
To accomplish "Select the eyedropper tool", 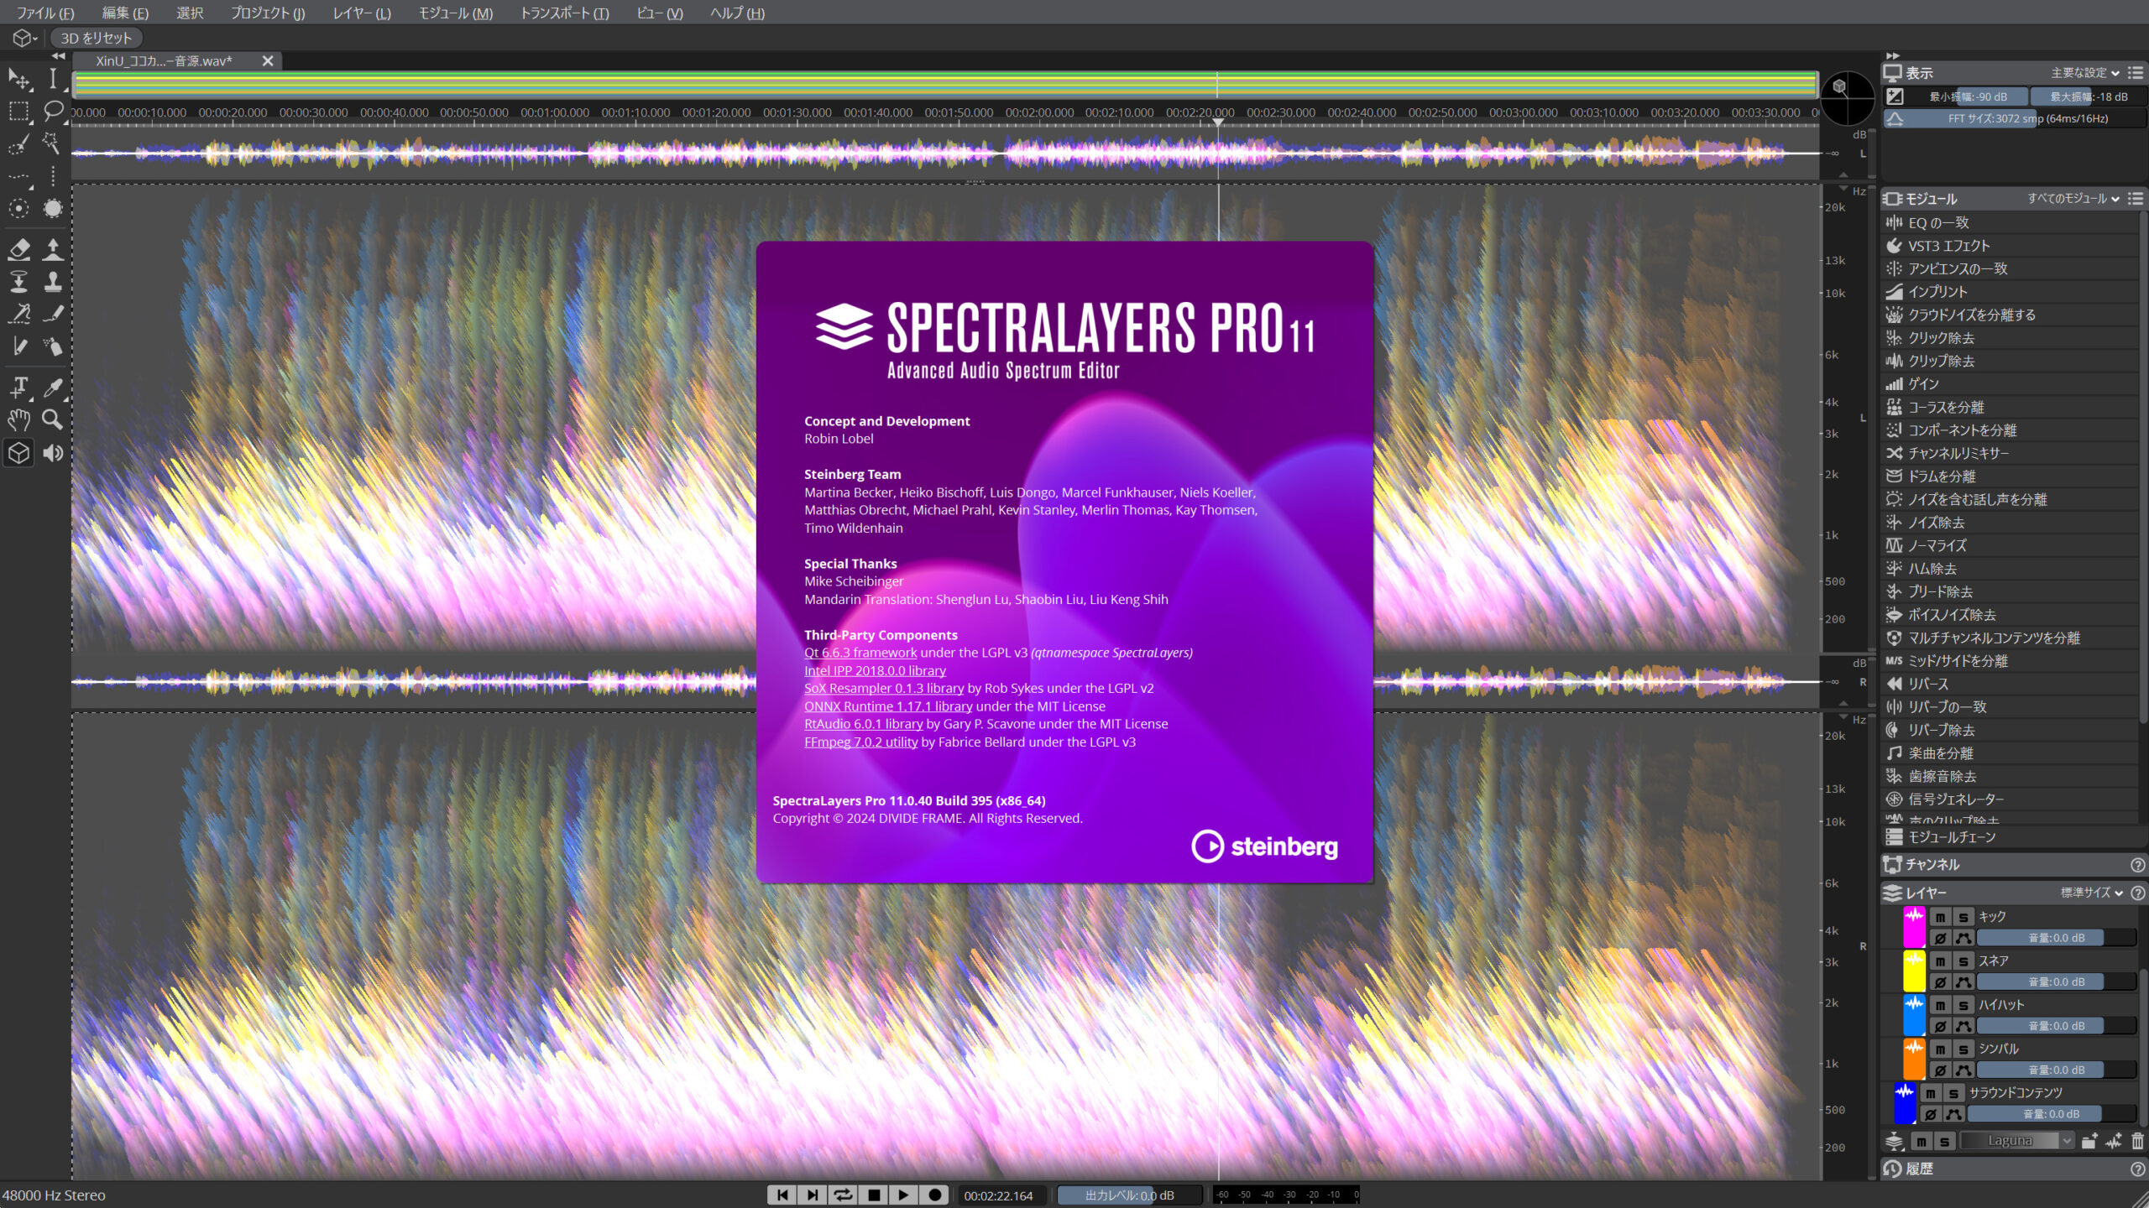I will (53, 387).
